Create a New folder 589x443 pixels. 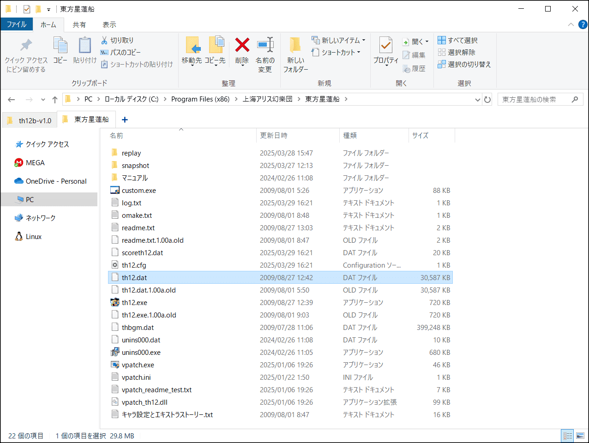tap(295, 55)
